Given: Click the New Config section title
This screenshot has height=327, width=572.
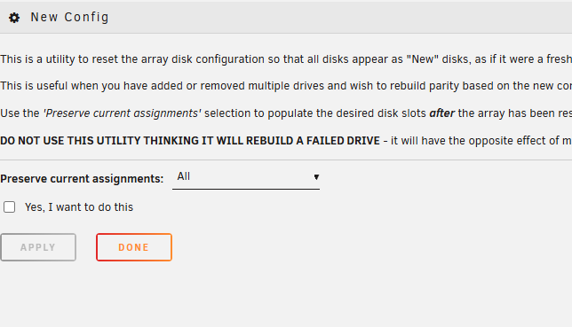Looking at the screenshot, I should (69, 17).
